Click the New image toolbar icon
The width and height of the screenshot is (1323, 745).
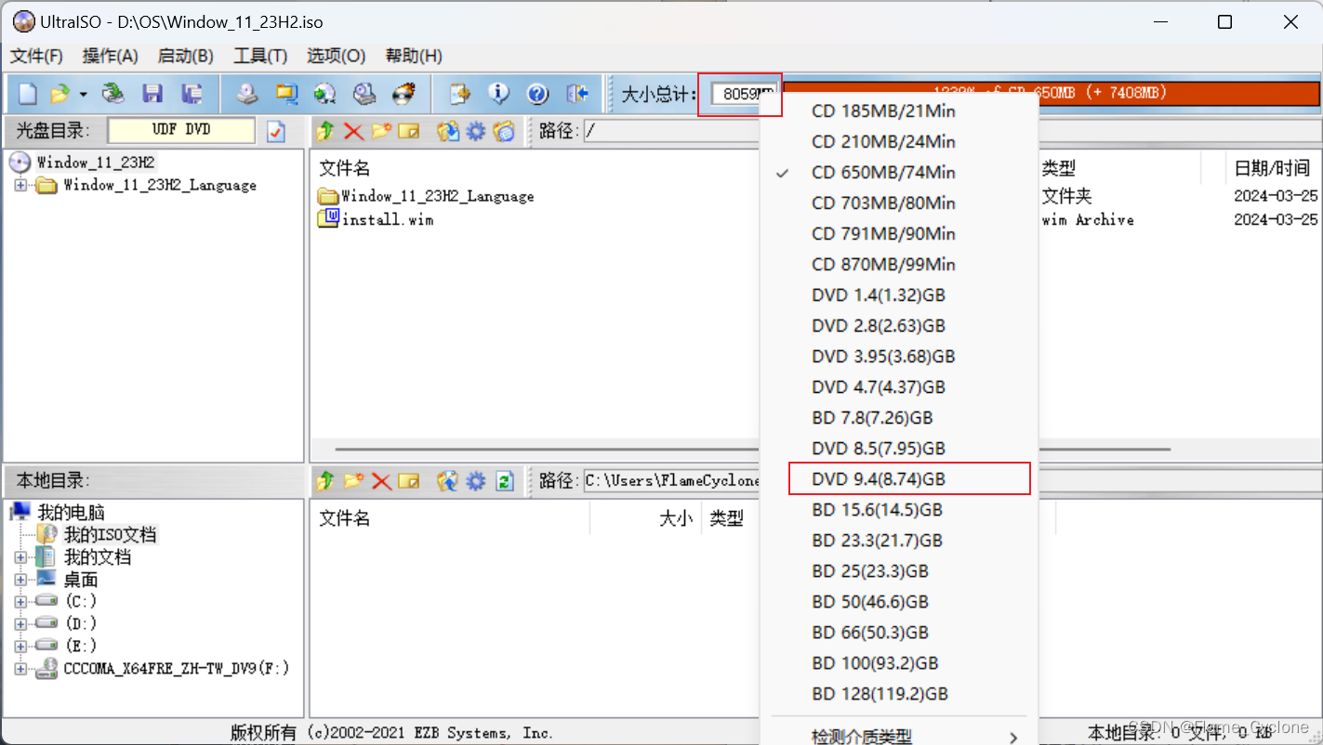pyautogui.click(x=28, y=94)
